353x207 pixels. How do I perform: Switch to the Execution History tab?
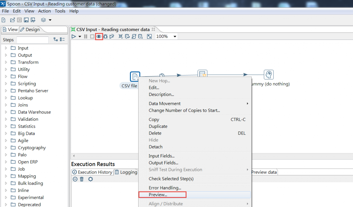[92, 172]
